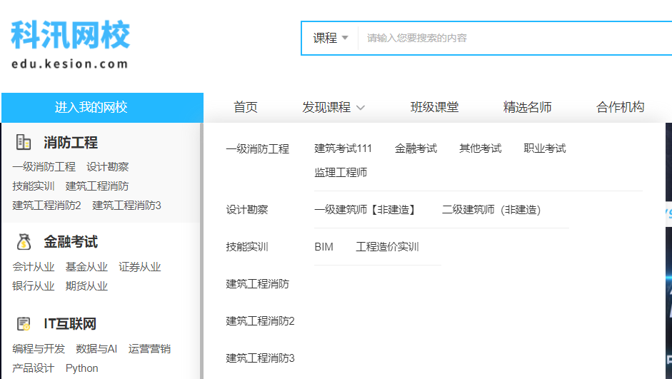This screenshot has width=672, height=379.
Task: Click the 建筑考试111 link
Action: click(343, 148)
